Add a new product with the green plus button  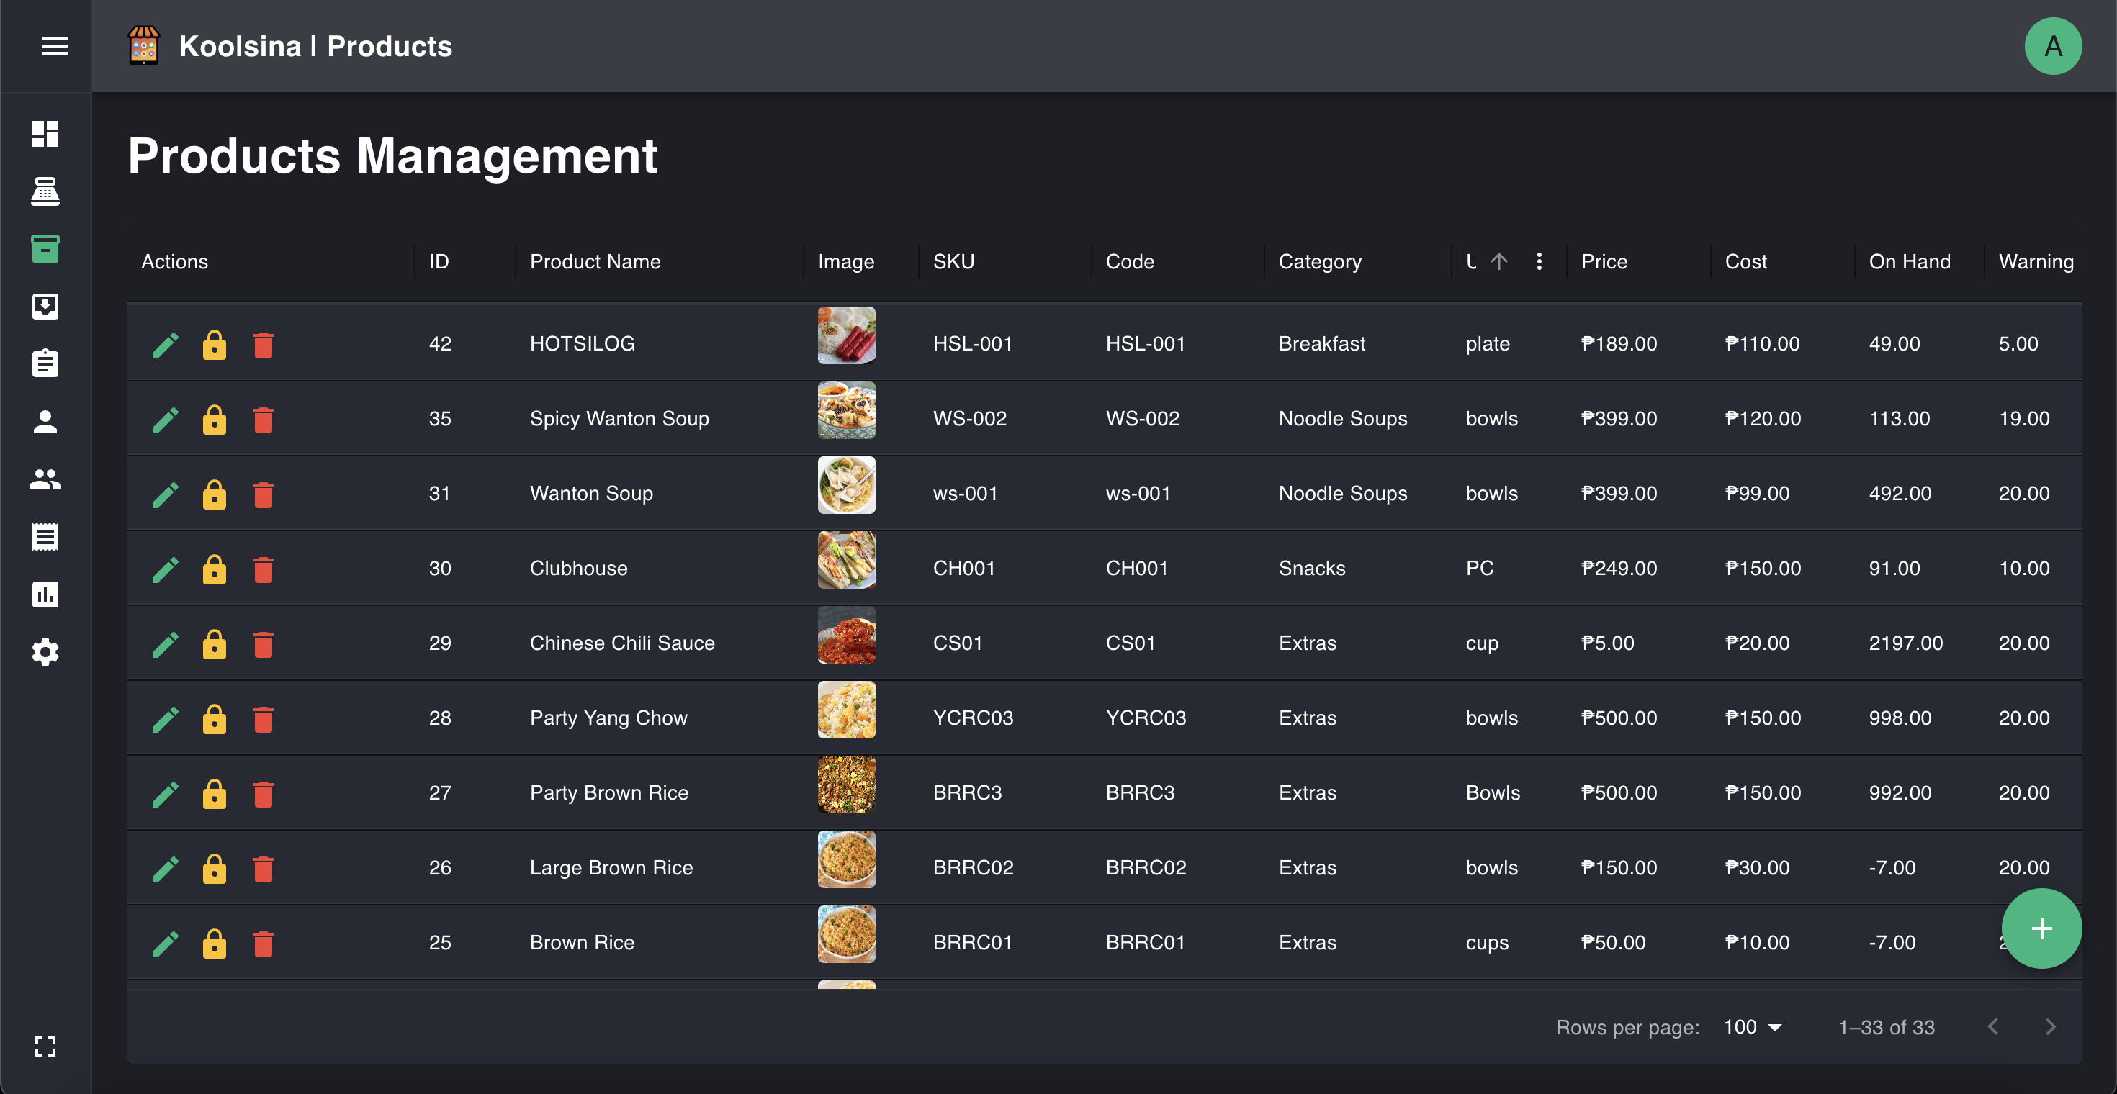(2041, 928)
